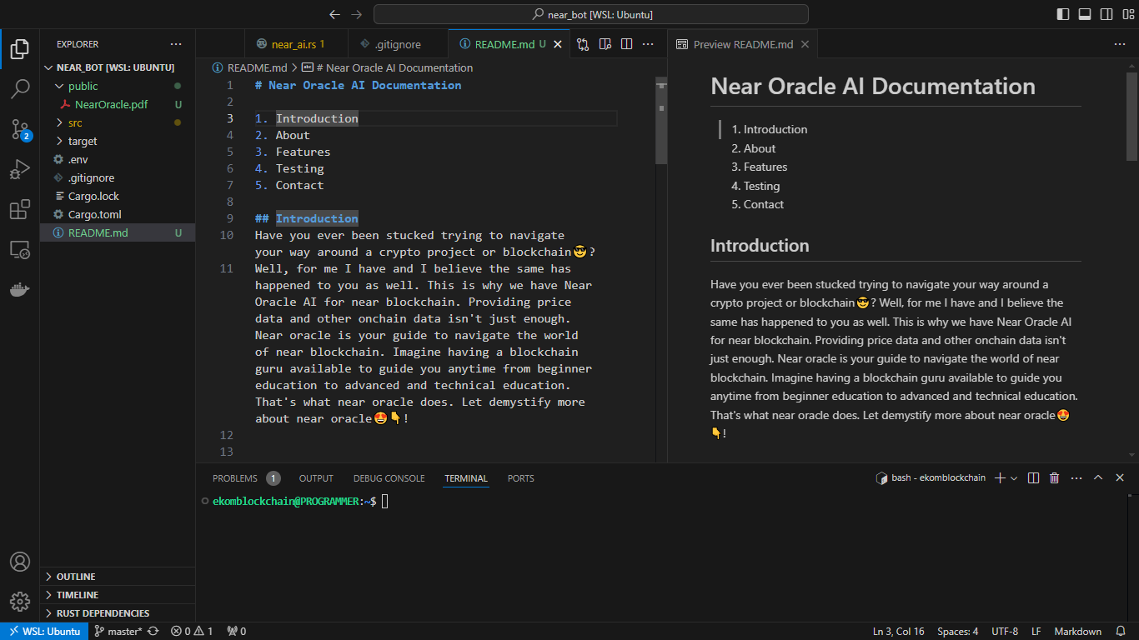Open the Manage gear icon
The height and width of the screenshot is (640, 1139).
(20, 602)
